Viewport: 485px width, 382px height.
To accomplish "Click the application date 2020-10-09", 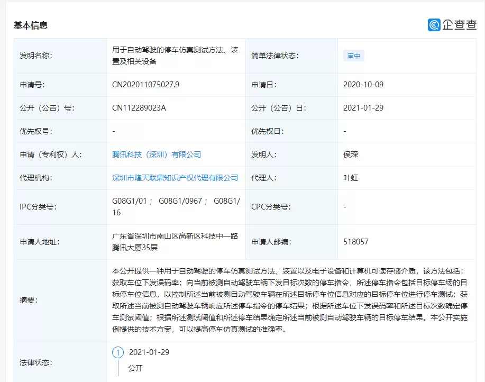I will pos(363,85).
